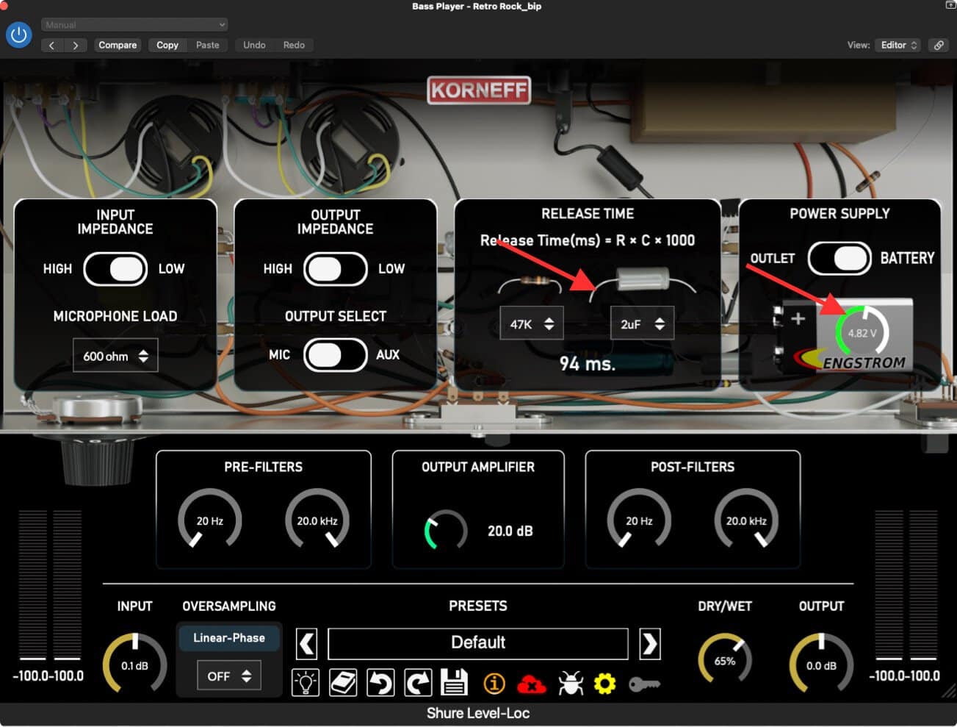Toggle the blue plugin power button
Screen dimensions: 957x727
click(x=18, y=35)
